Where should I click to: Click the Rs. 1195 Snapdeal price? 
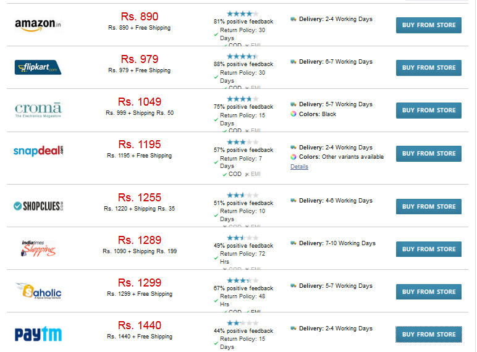(139, 145)
